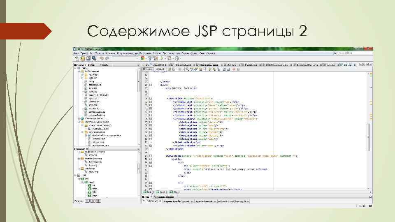Click the title breadcrumb below the editor
This screenshot has width=395, height=222.
174,192
